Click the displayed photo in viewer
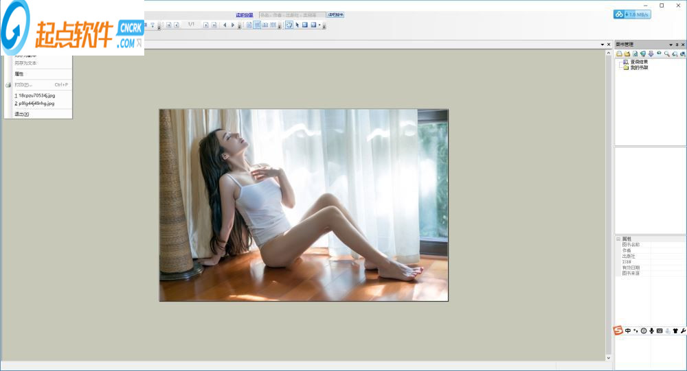 coord(304,205)
